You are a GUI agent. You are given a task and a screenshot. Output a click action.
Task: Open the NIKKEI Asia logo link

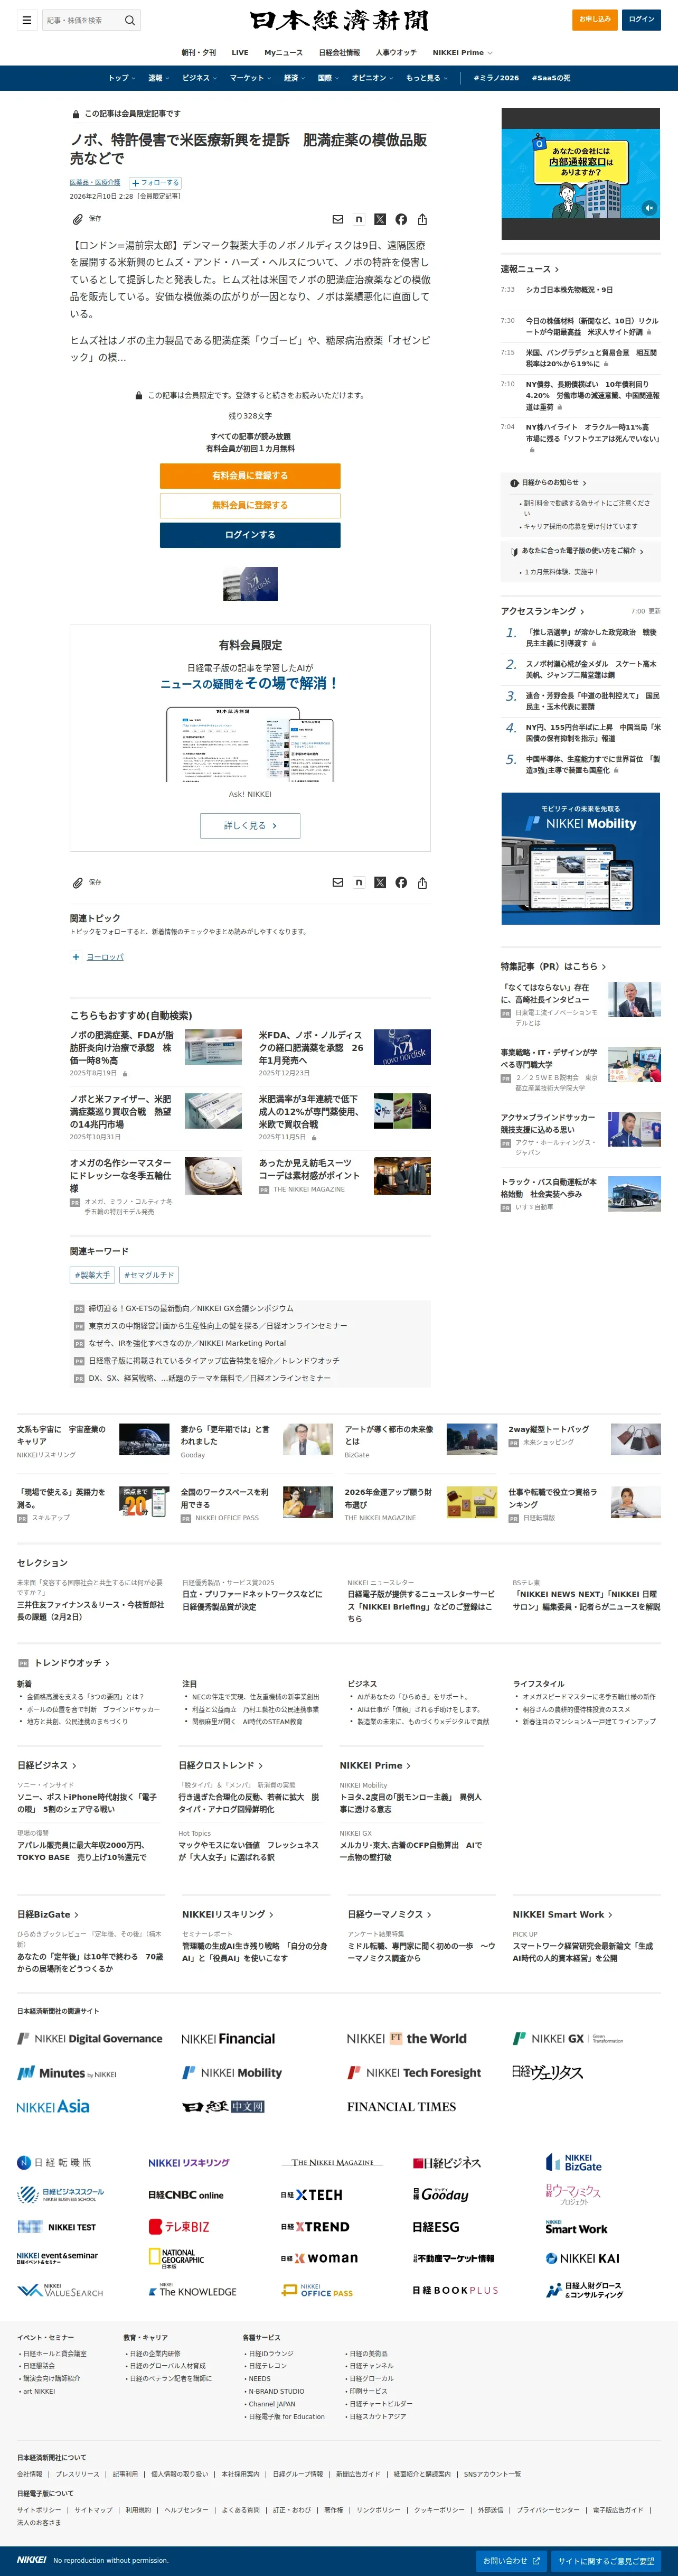[x=53, y=2106]
